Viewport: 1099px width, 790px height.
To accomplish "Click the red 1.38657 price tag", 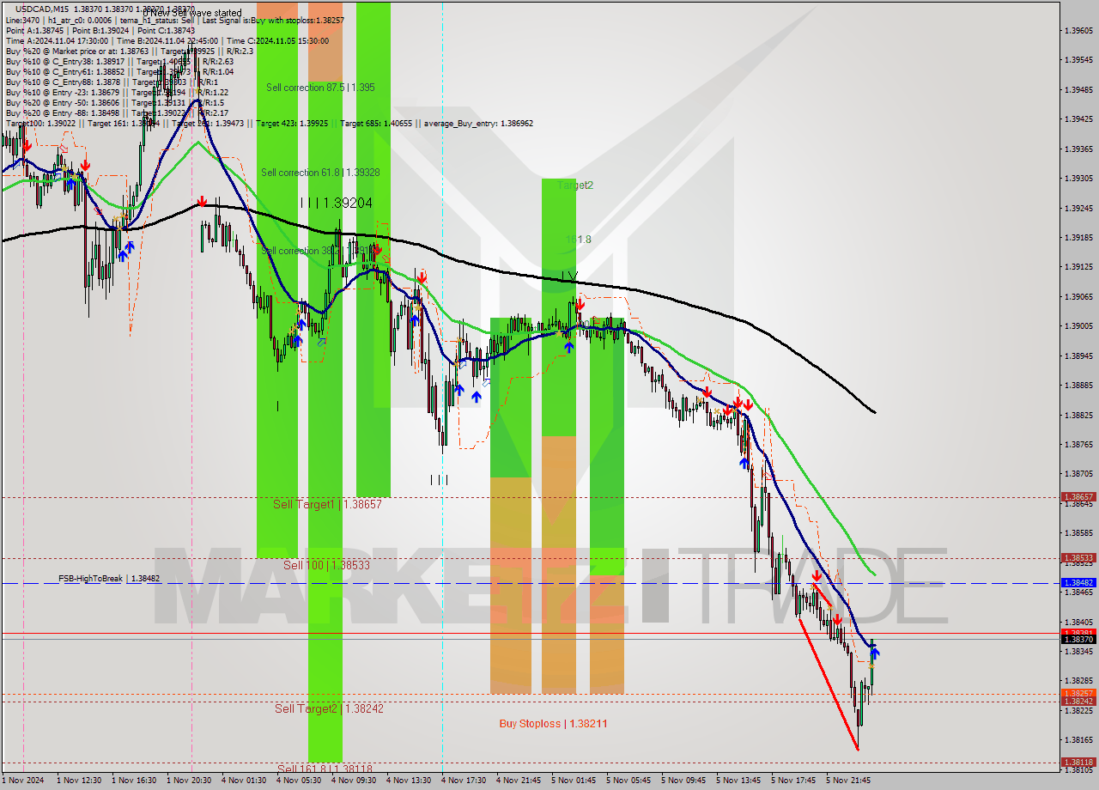I will pyautogui.click(x=1078, y=497).
